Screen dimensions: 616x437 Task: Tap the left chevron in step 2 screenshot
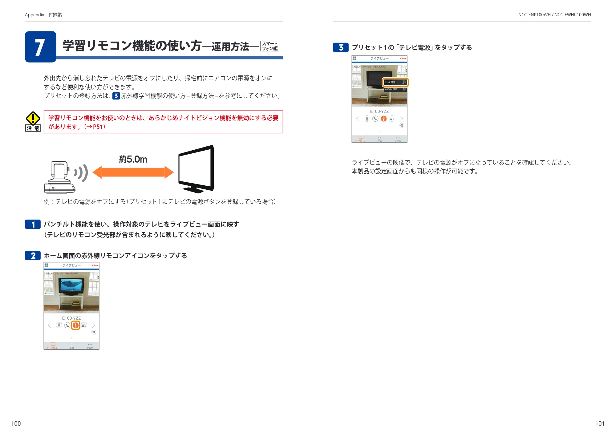pos(49,325)
